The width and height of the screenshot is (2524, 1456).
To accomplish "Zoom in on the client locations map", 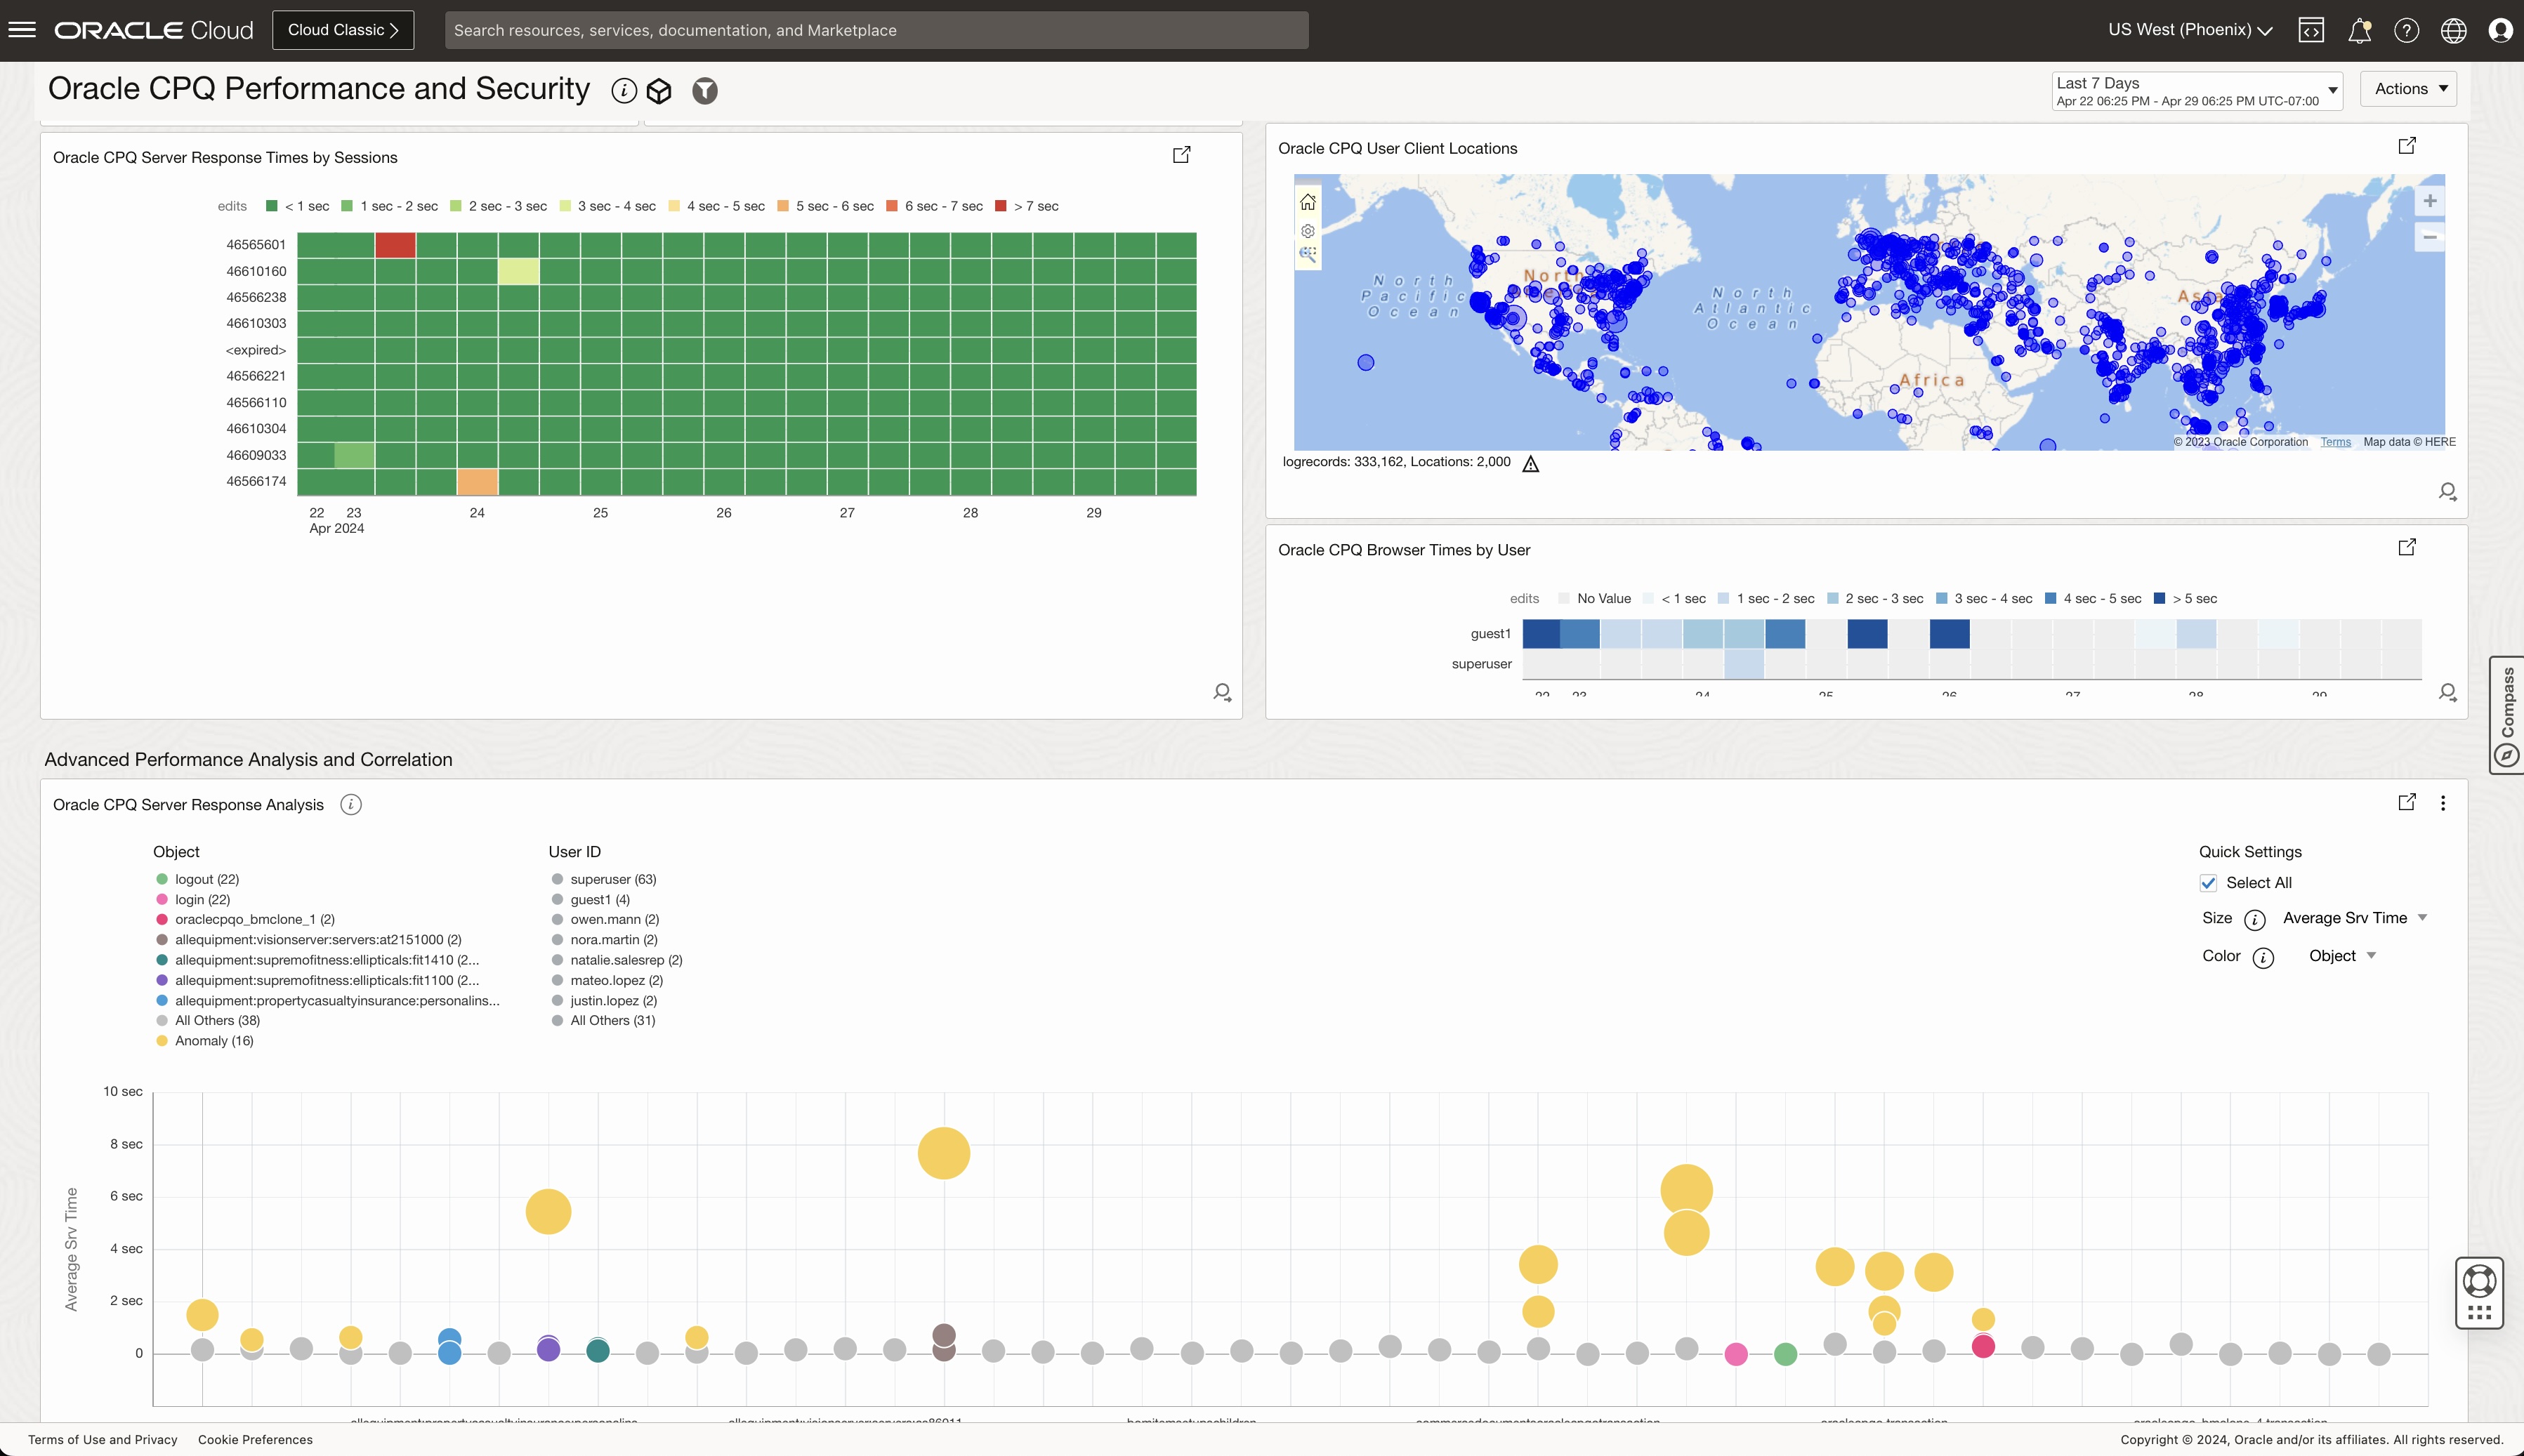I will pyautogui.click(x=2429, y=201).
